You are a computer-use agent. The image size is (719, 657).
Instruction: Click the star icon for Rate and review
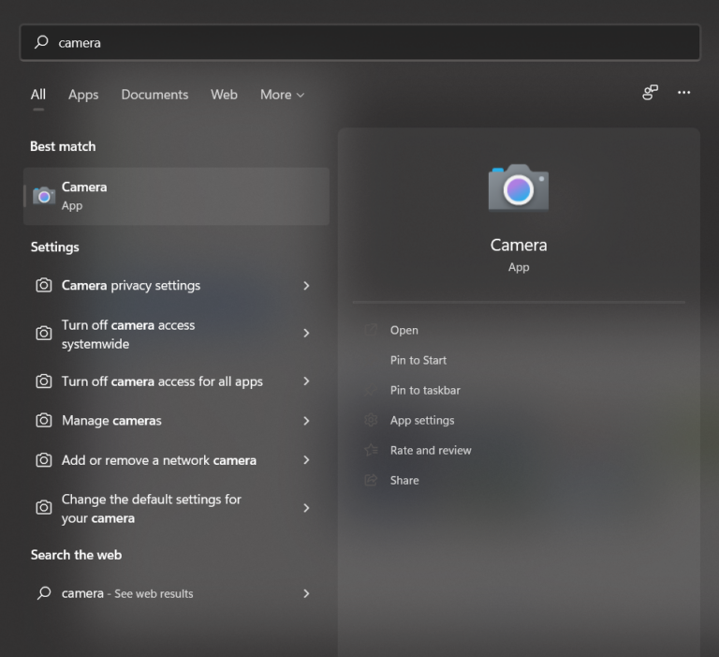371,450
